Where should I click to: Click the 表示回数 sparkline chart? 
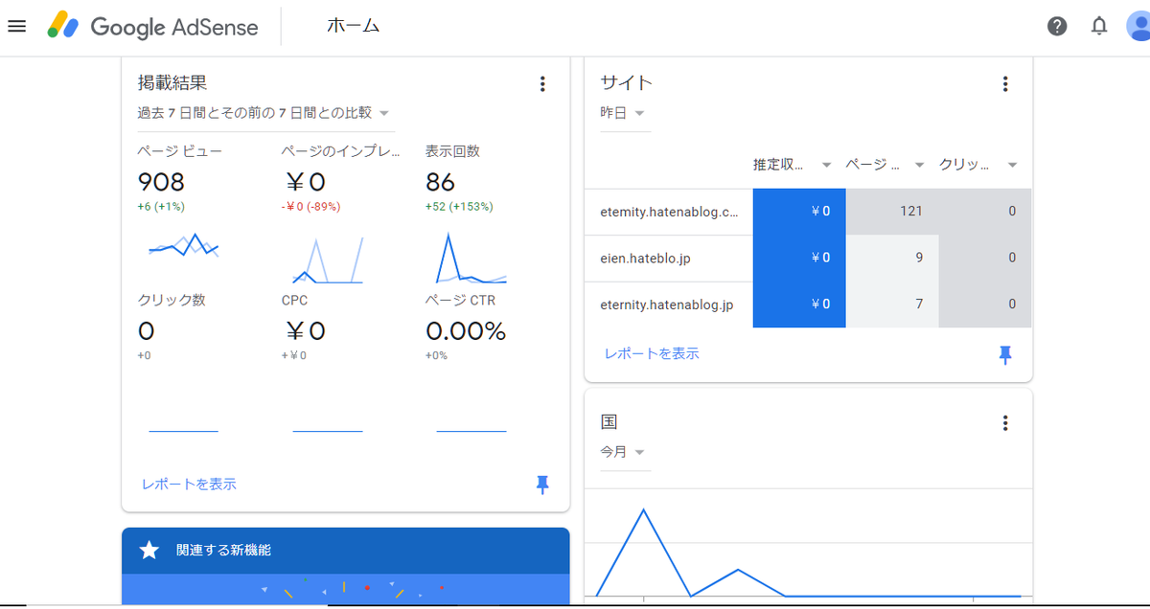point(471,257)
